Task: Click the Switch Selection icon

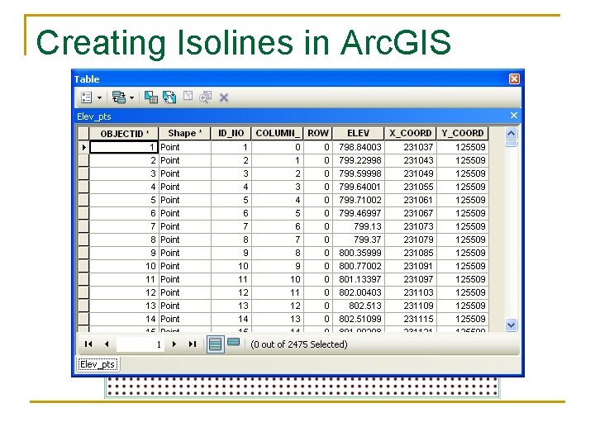Action: tap(169, 97)
